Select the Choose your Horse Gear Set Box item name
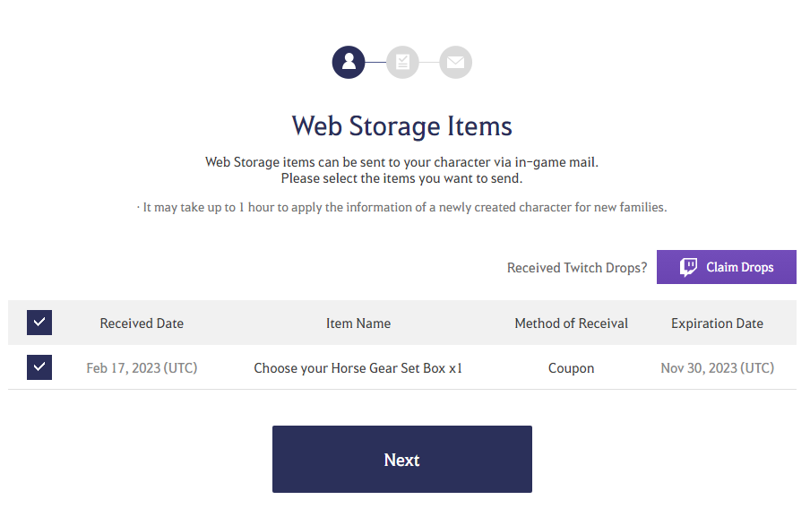 pyautogui.click(x=358, y=368)
